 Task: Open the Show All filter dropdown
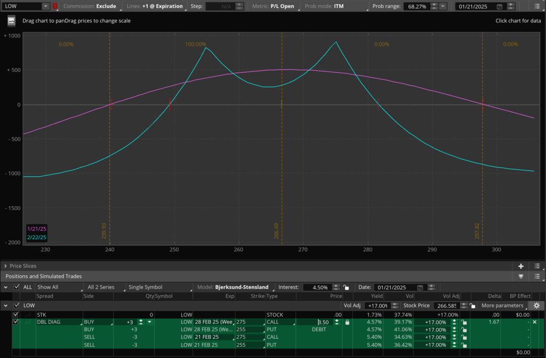59,287
